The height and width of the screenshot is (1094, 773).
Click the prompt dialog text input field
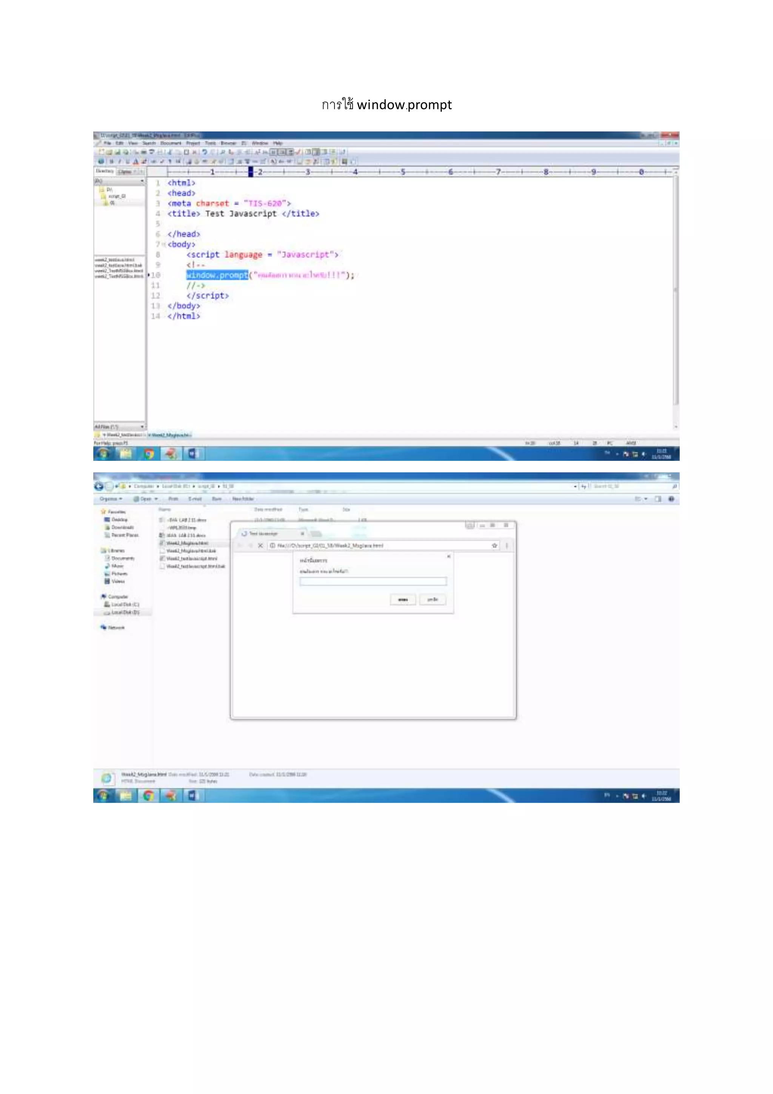[373, 581]
